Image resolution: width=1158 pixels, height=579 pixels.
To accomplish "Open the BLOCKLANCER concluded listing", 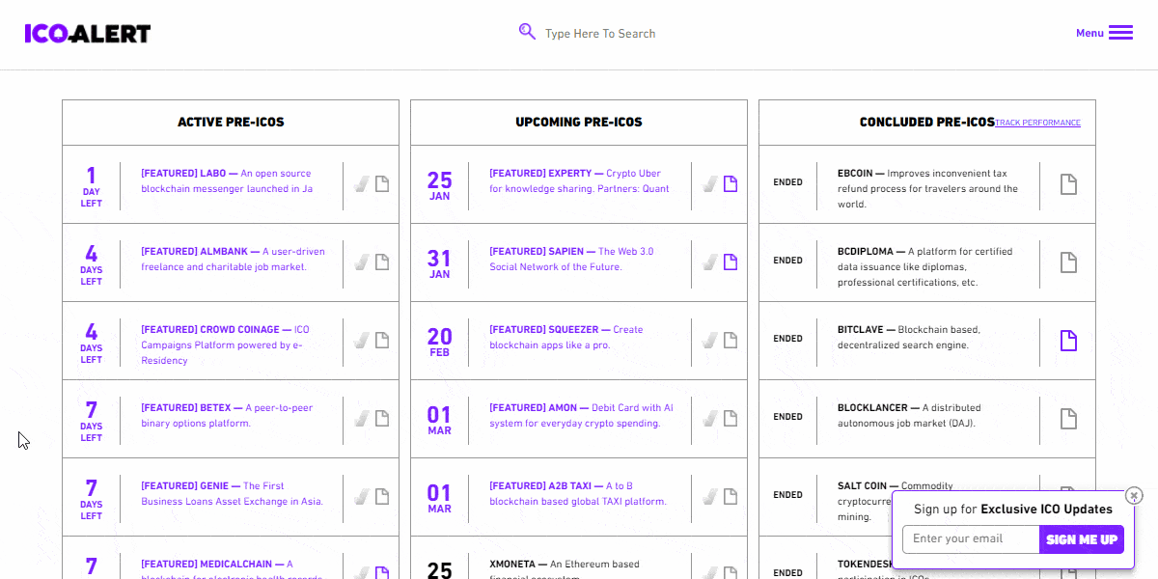I will (909, 416).
